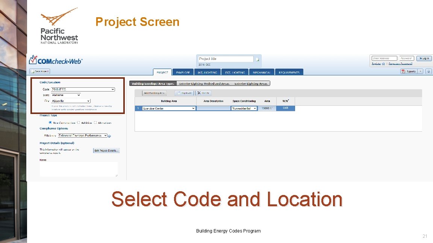The height and width of the screenshot is (243, 433).
Task: Click the New Project icon
Action: click(33, 71)
